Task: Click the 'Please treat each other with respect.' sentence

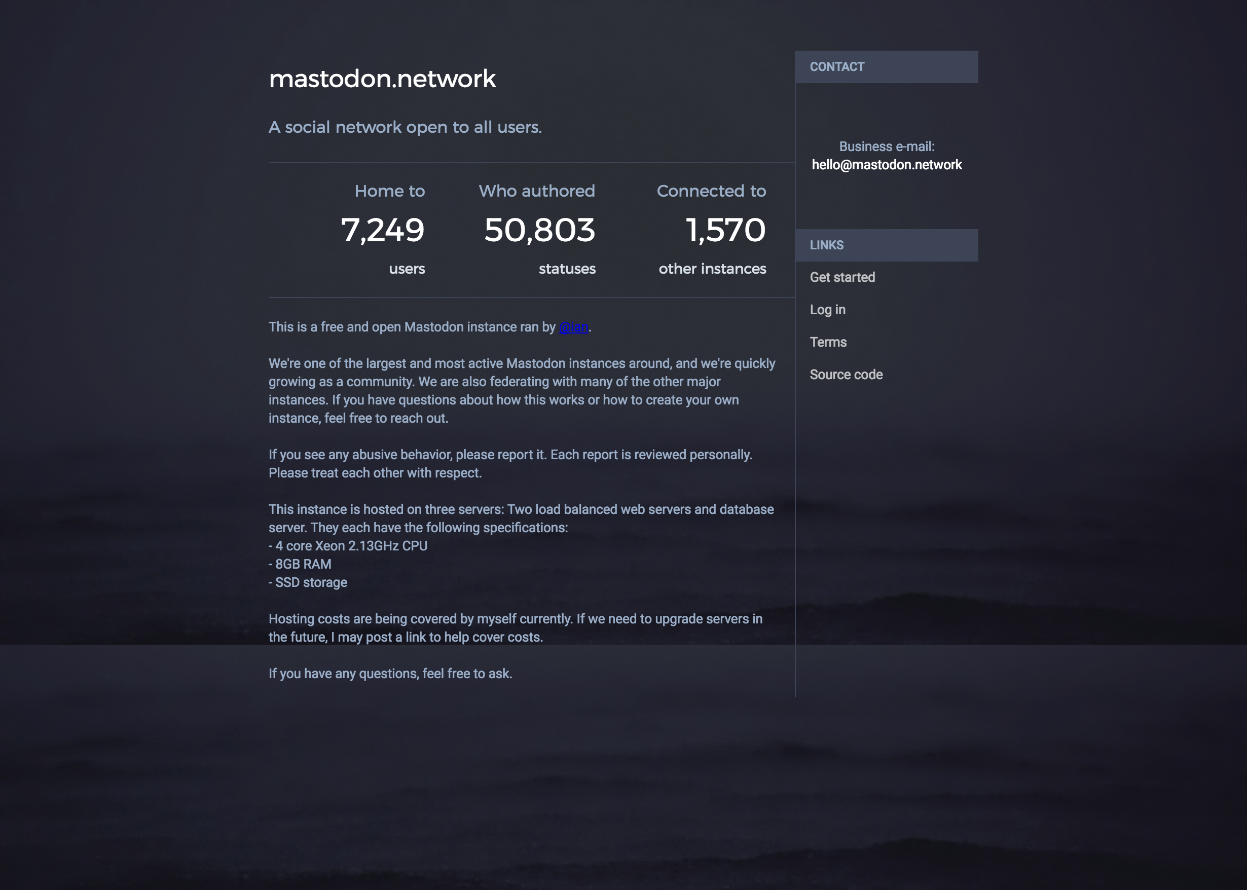Action: point(375,473)
